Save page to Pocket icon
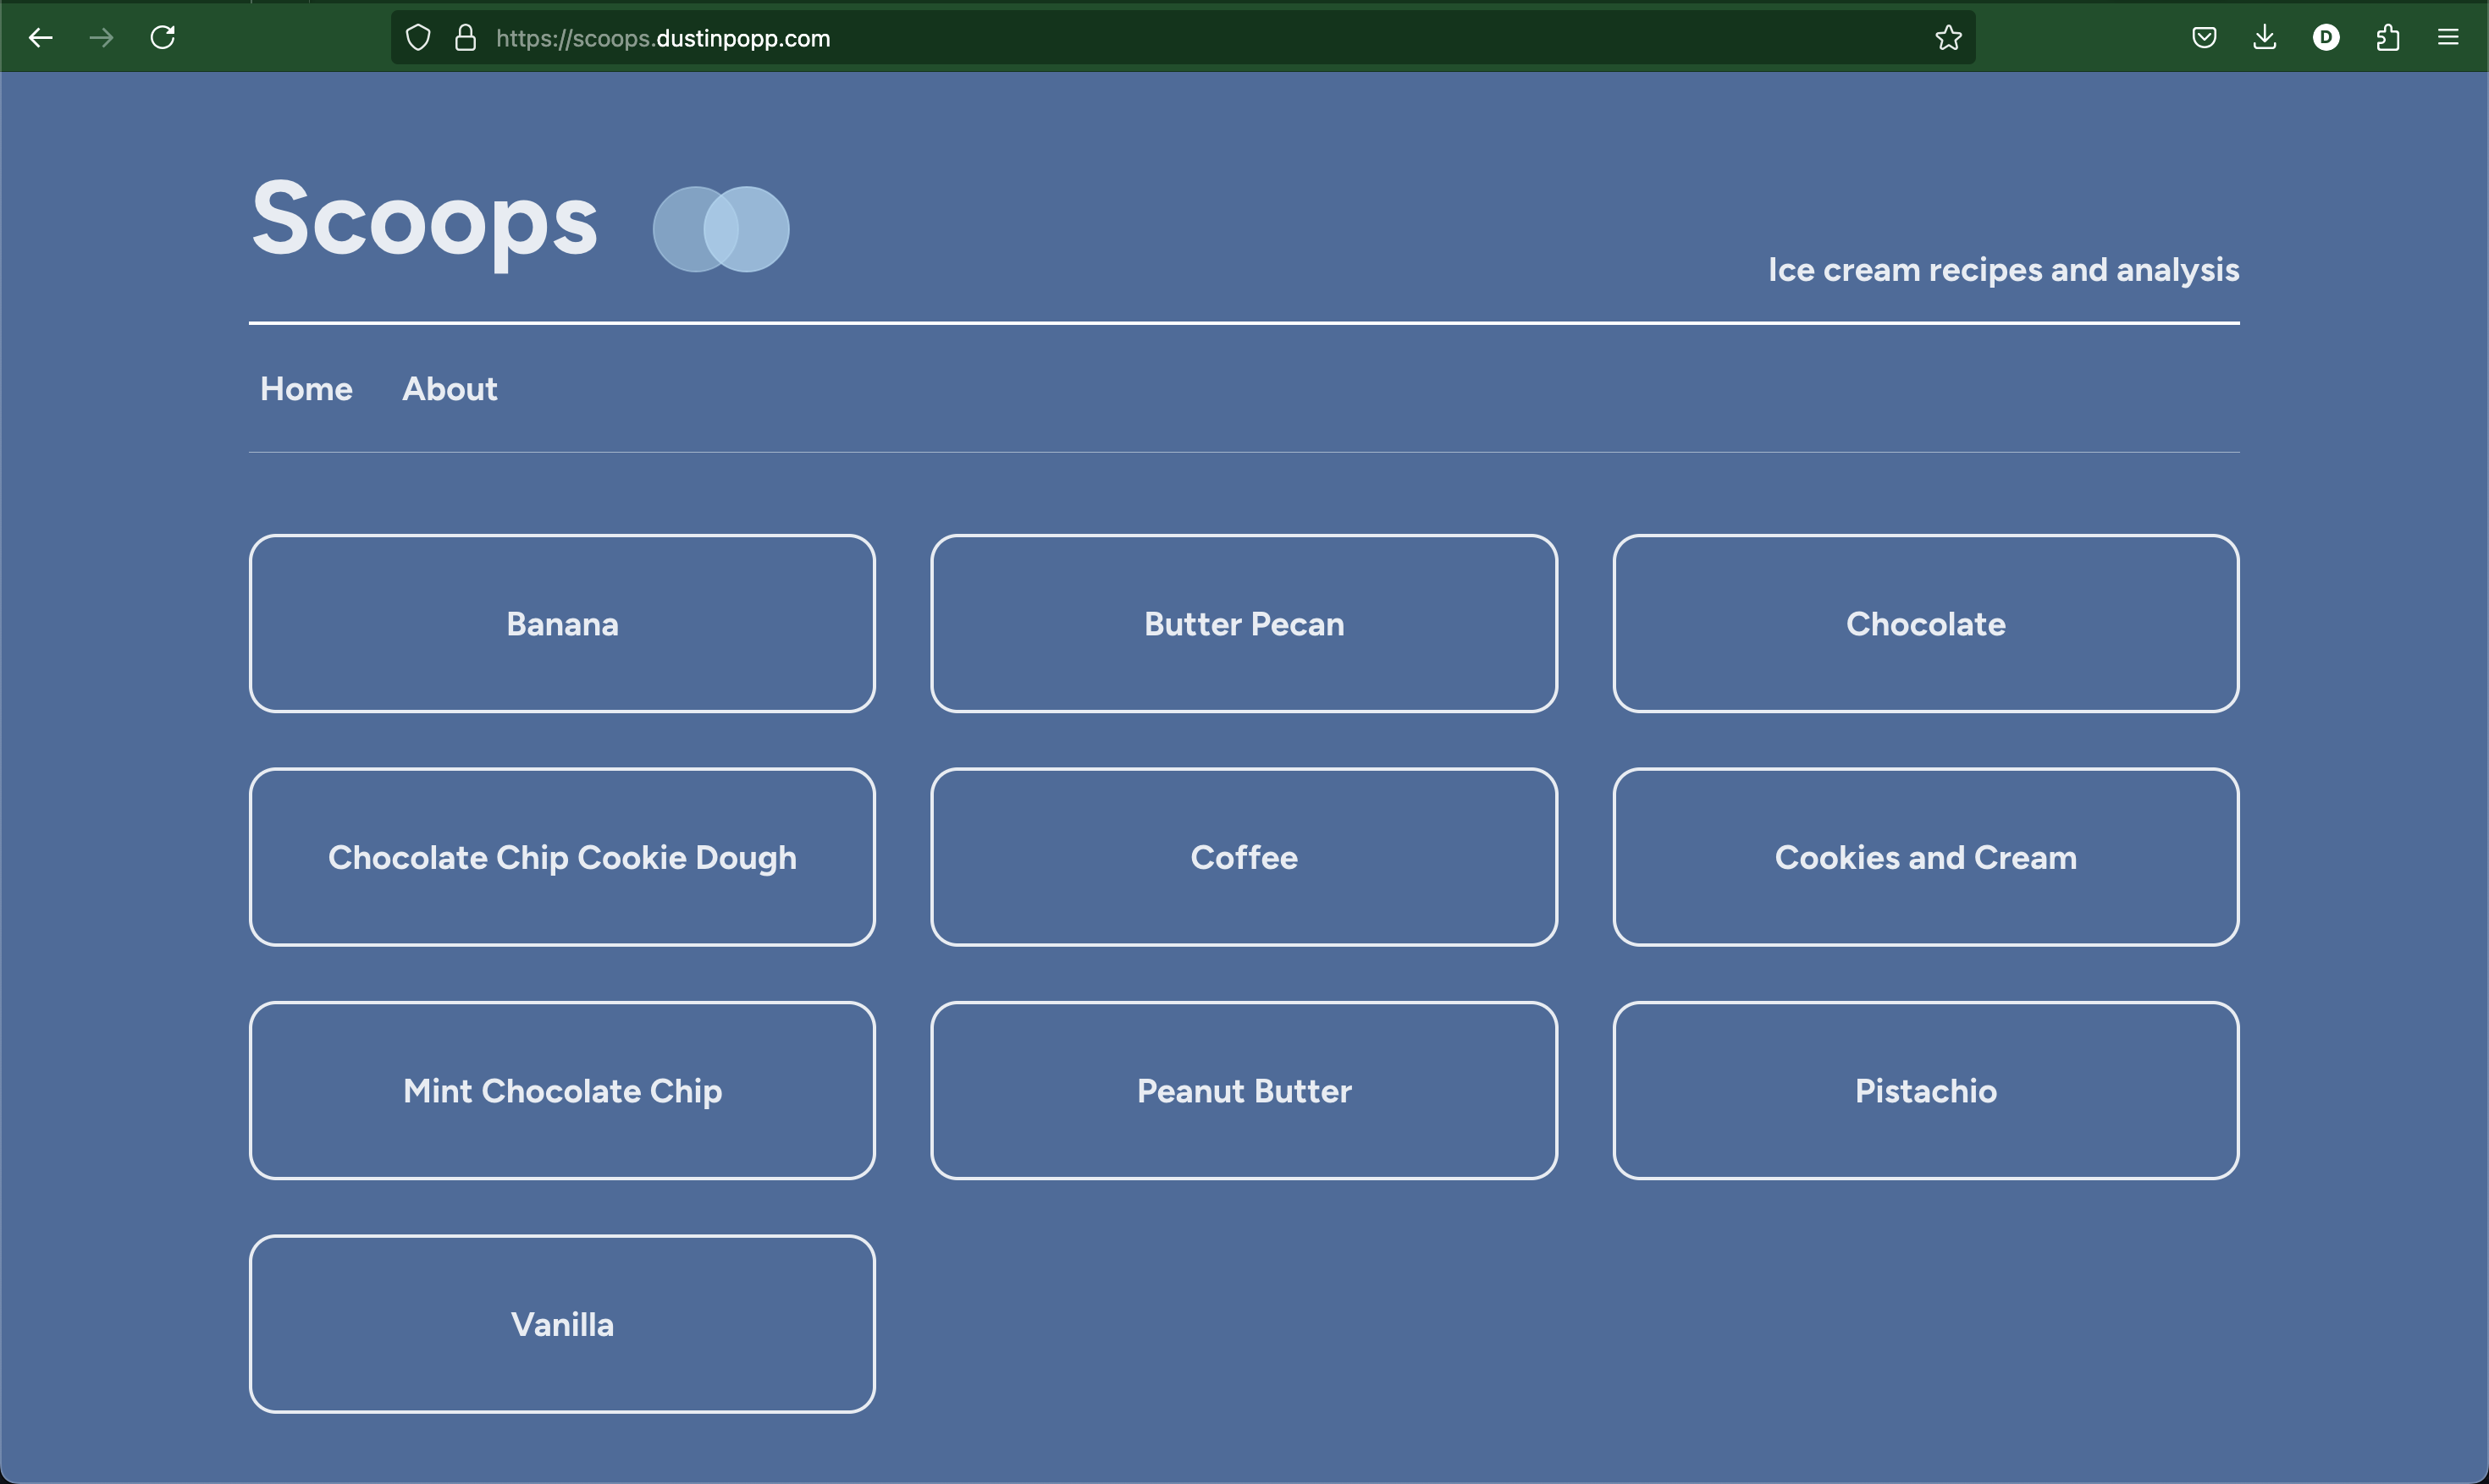The image size is (2489, 1484). click(2204, 38)
